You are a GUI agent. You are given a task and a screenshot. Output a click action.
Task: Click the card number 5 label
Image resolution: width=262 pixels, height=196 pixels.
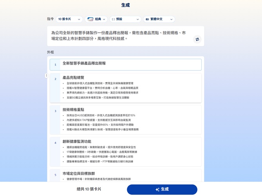[55, 175]
